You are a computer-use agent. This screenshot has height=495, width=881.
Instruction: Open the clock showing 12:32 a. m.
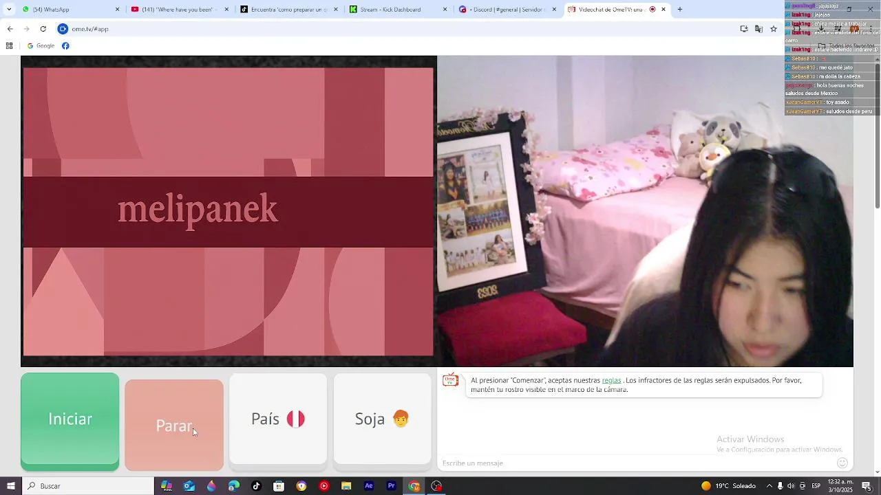840,486
